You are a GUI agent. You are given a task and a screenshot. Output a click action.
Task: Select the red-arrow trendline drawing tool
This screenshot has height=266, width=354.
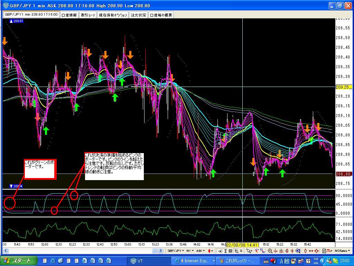click(257, 251)
